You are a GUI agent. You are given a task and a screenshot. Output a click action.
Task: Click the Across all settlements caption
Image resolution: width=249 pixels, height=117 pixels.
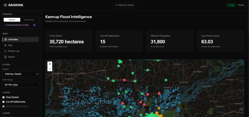click(x=211, y=47)
